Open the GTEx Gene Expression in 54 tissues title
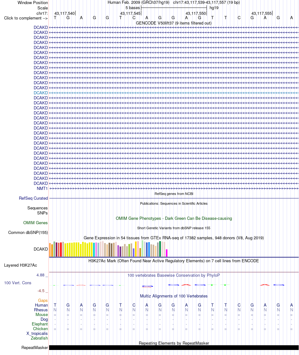This screenshot has width=299, height=355. pos(174,238)
